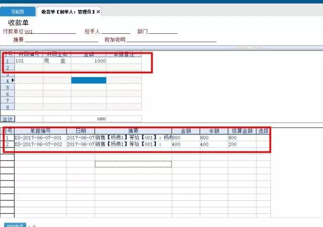The width and height of the screenshot is (323, 227).
Task: Select the 收款单 tab
Action: 68,12
